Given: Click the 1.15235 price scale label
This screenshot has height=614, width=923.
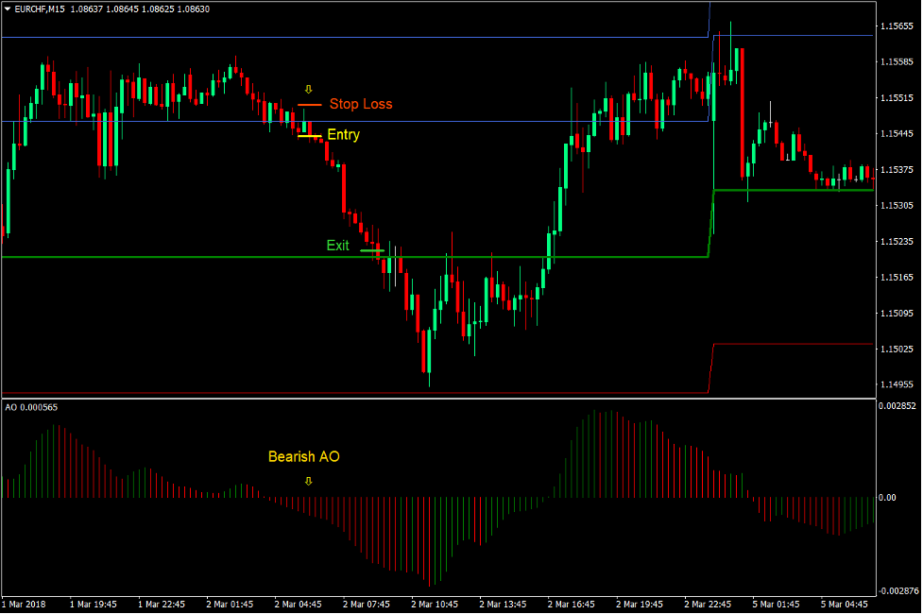Looking at the screenshot, I should (895, 242).
